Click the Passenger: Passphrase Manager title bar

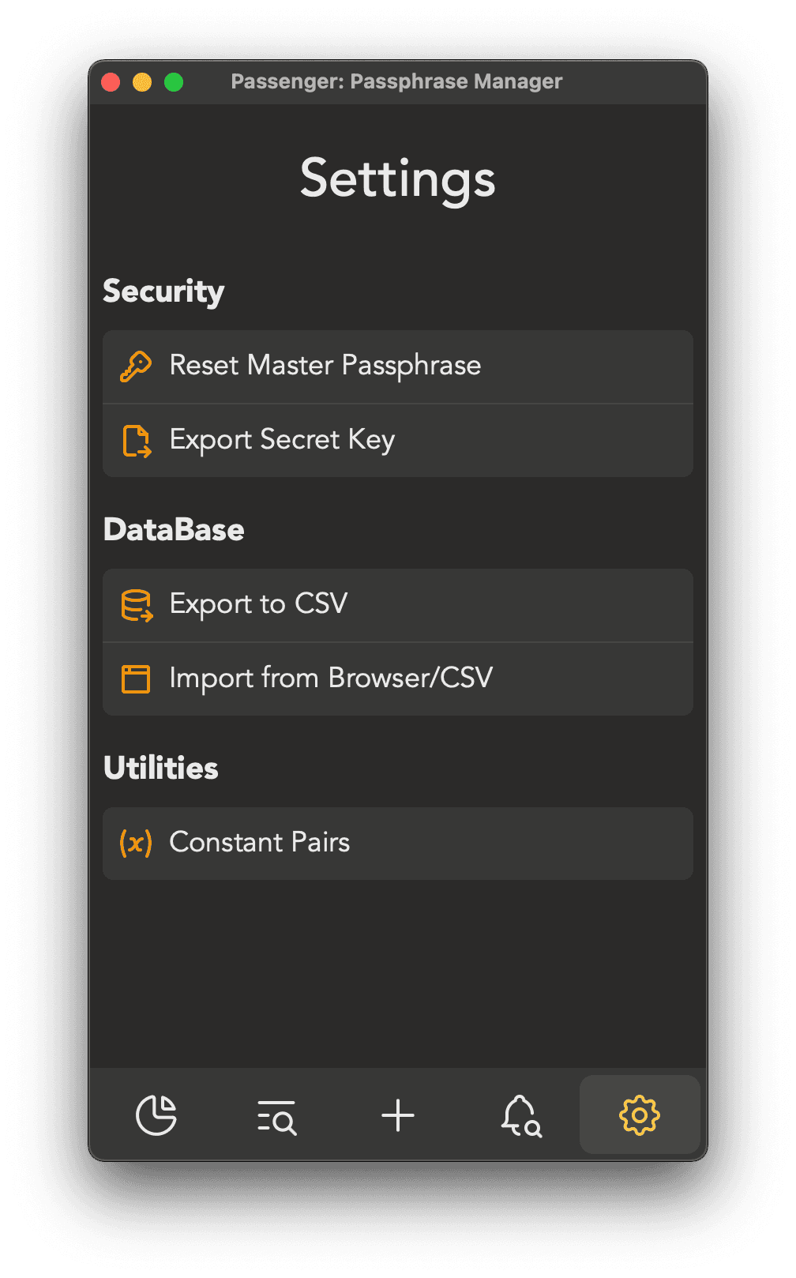pos(396,81)
